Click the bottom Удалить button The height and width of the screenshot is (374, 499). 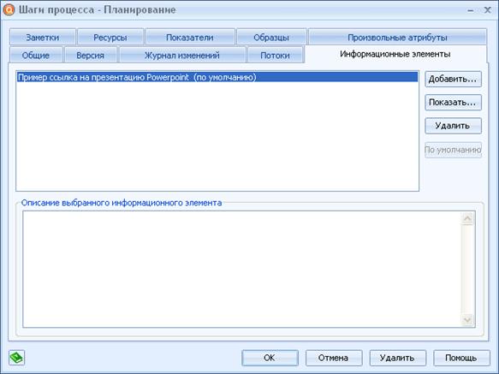[397, 358]
